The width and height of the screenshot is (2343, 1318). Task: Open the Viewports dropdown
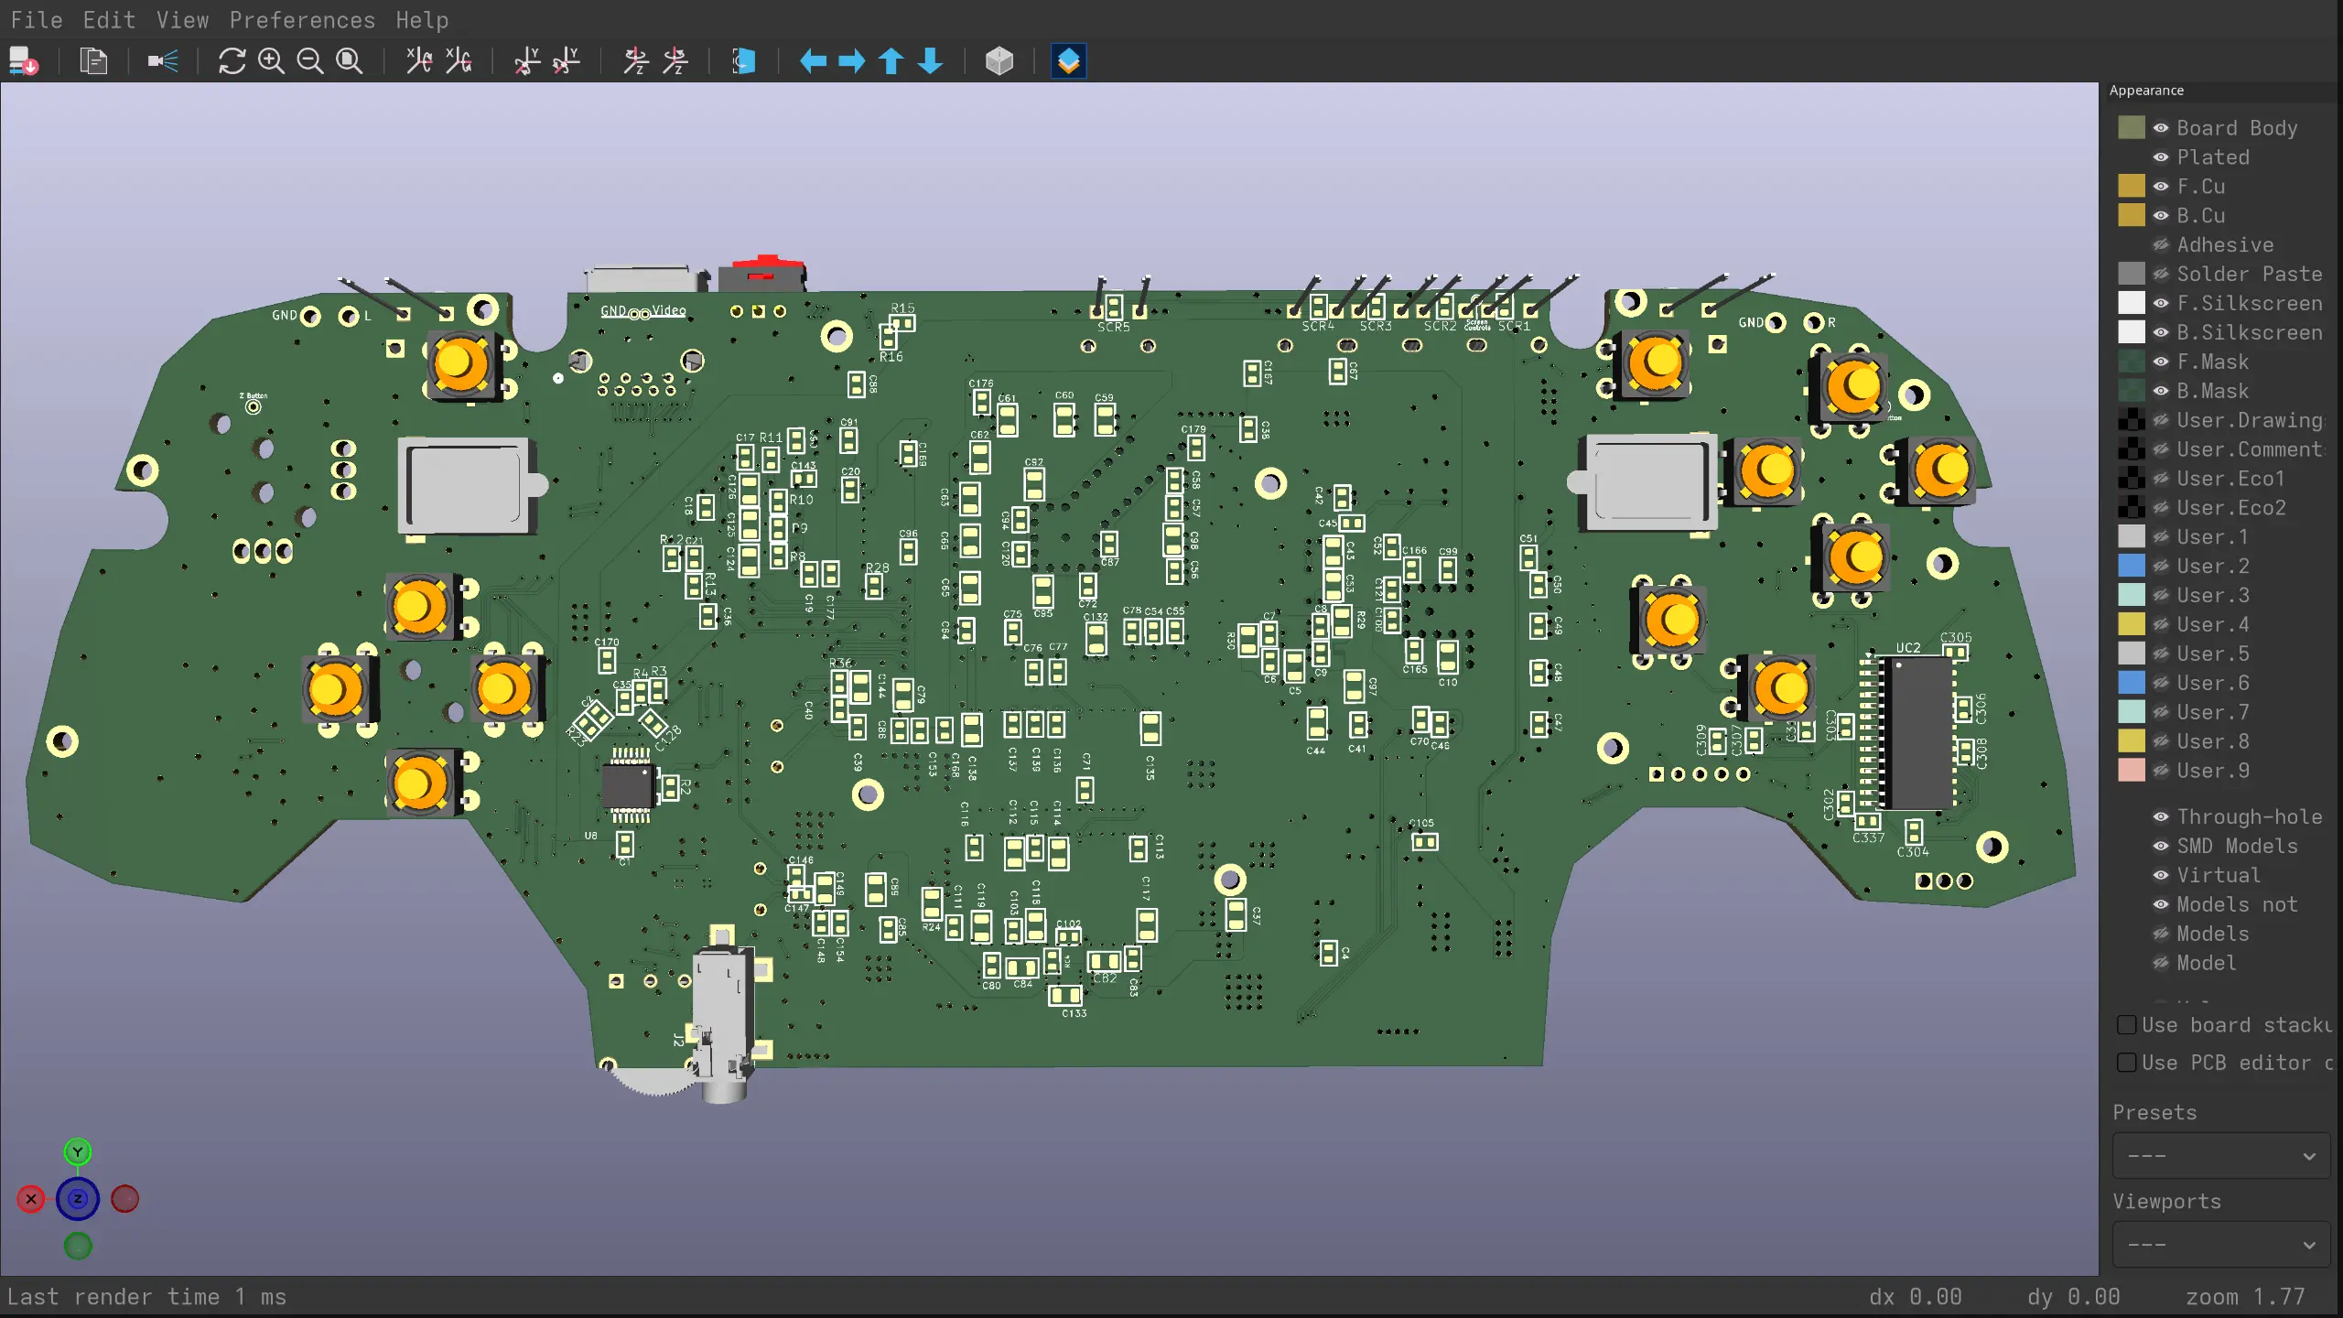2221,1245
